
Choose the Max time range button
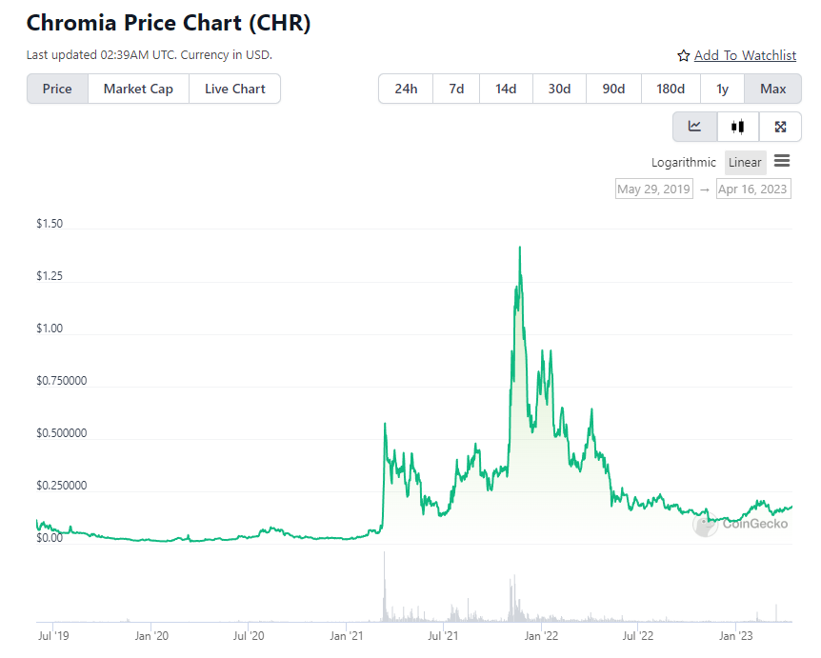773,89
